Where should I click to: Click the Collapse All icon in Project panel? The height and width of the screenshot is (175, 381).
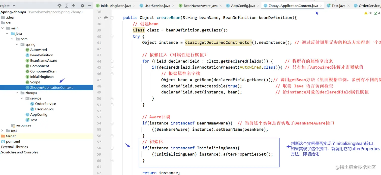pyautogui.click(x=74, y=6)
